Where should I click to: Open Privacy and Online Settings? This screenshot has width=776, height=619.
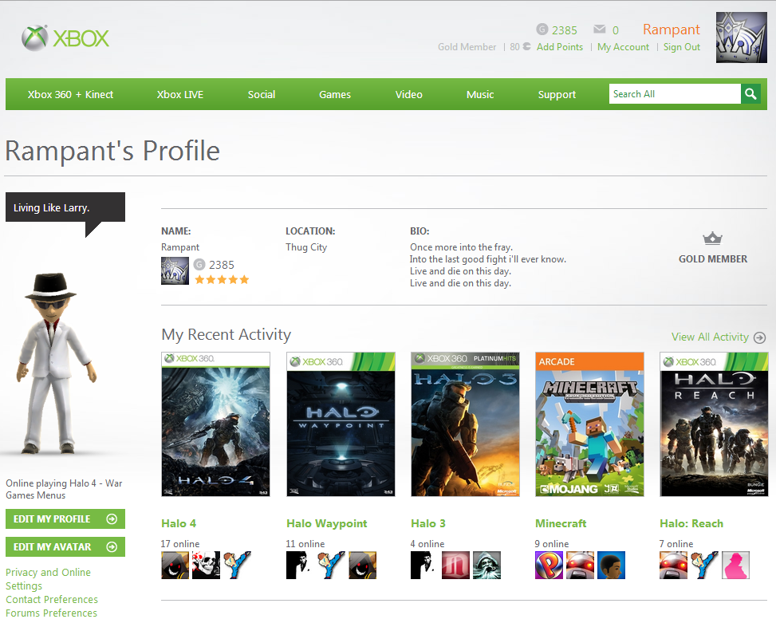click(x=48, y=579)
